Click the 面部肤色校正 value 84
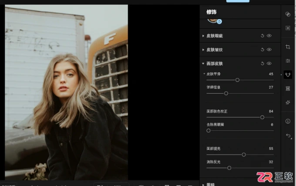Image resolution: width=296 pixels, height=186 pixels. [x=271, y=111]
